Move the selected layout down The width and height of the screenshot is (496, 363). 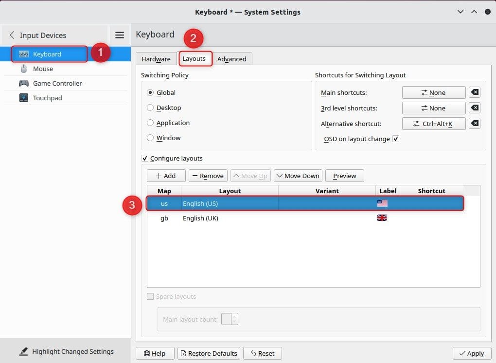click(x=298, y=176)
